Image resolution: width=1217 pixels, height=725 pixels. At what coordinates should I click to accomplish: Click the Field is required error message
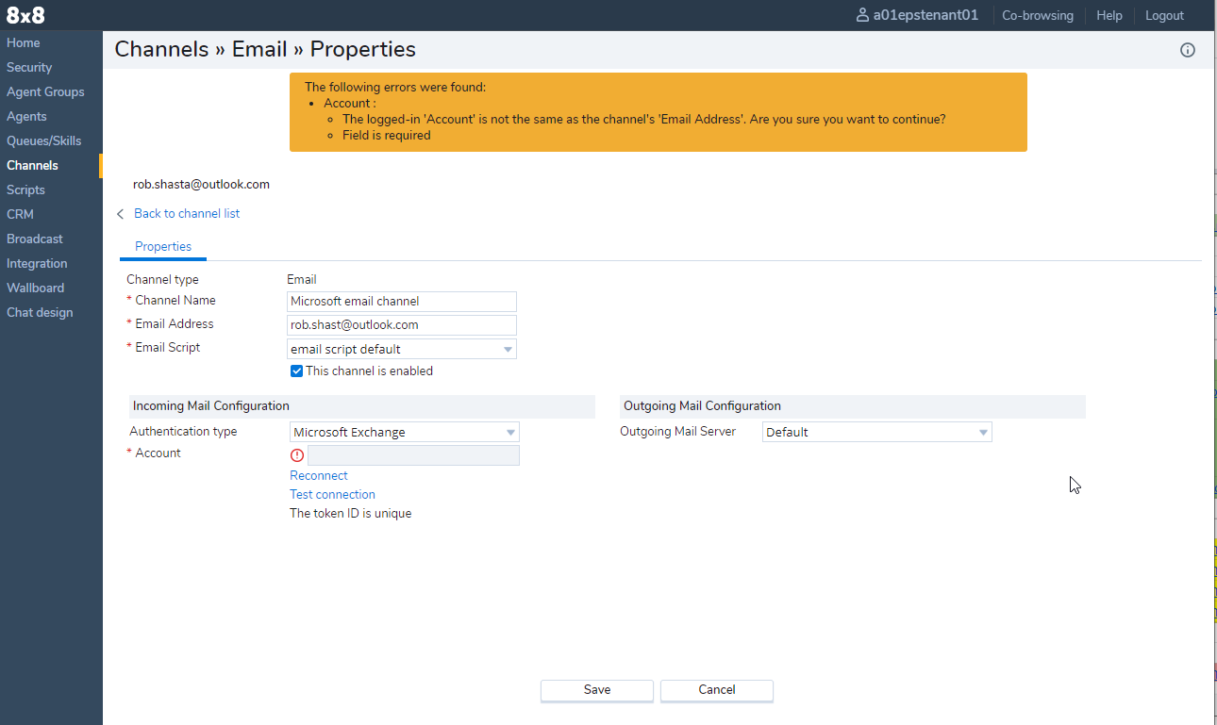(386, 136)
